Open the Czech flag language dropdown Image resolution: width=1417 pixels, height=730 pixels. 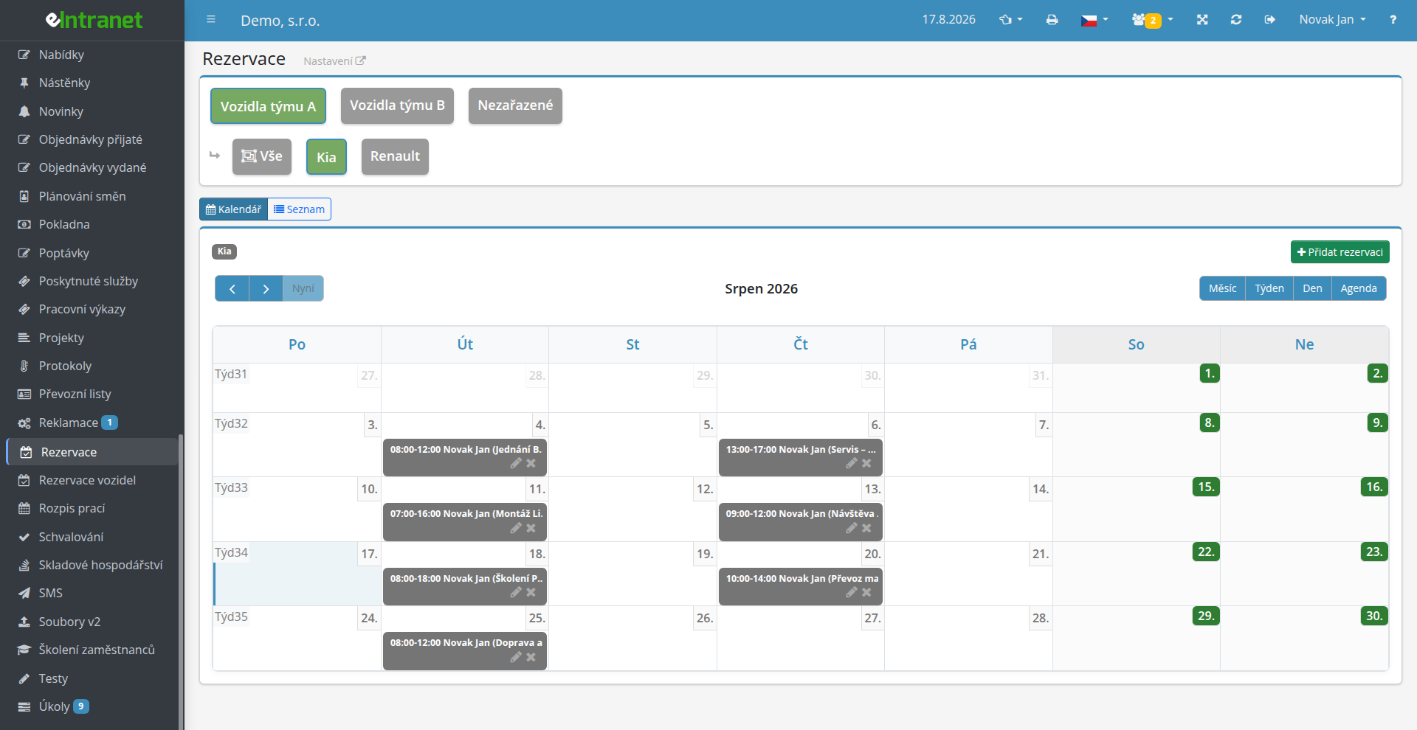click(x=1094, y=20)
